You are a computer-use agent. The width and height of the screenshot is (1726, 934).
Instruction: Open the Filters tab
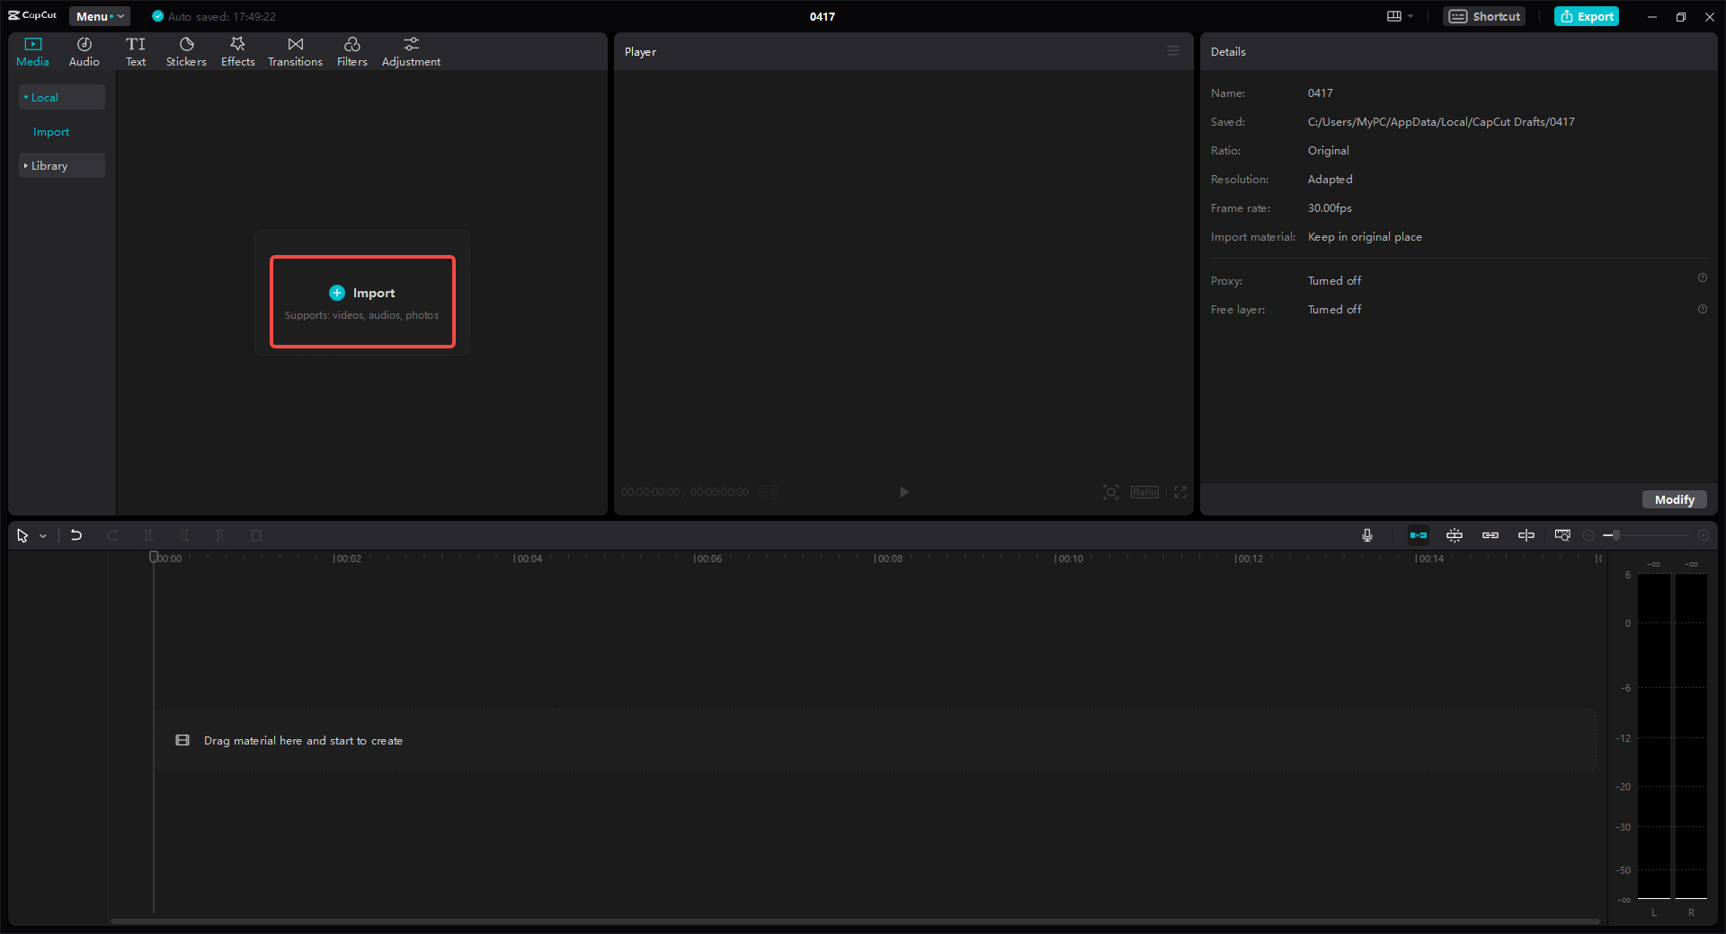coord(352,52)
